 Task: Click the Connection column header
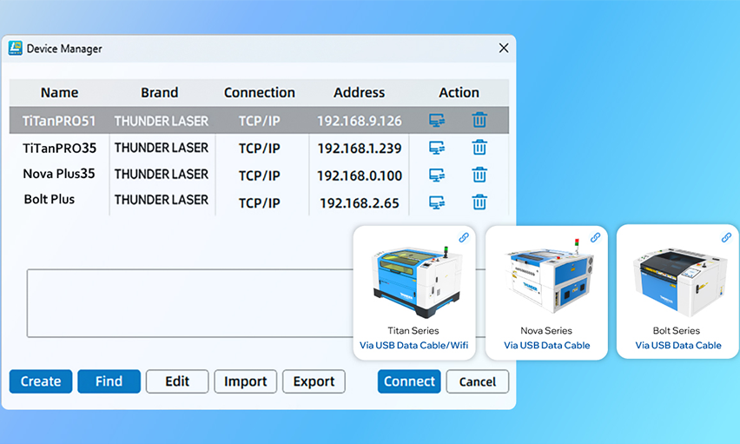point(260,93)
